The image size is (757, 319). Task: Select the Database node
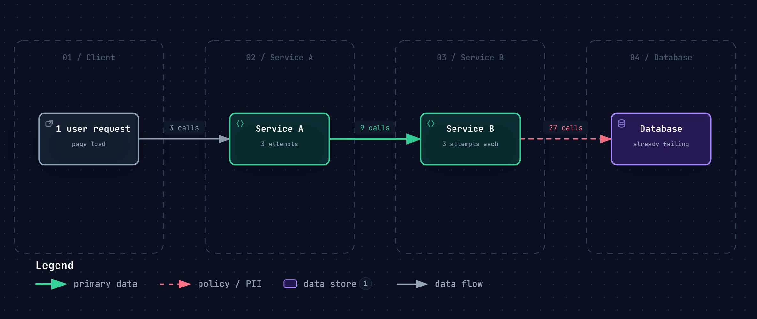[x=661, y=139]
